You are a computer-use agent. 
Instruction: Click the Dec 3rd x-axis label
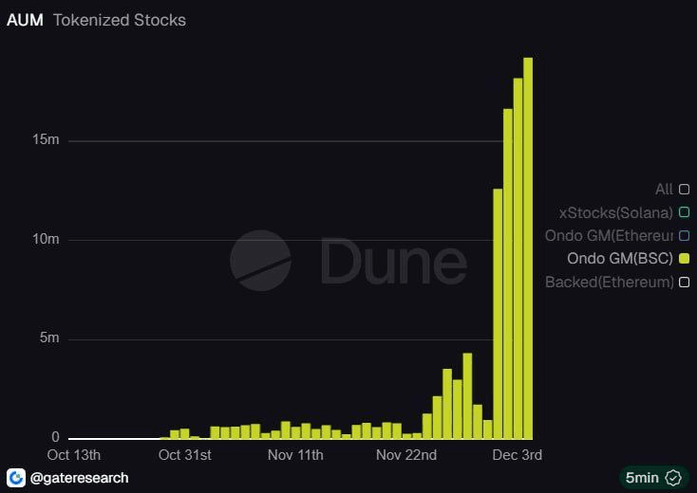coord(518,455)
